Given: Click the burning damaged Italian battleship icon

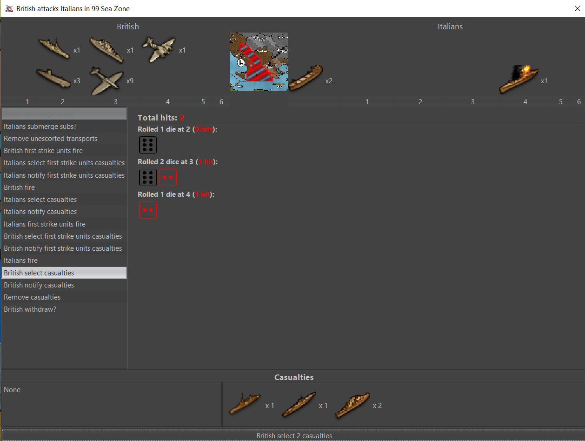Looking at the screenshot, I should point(519,80).
